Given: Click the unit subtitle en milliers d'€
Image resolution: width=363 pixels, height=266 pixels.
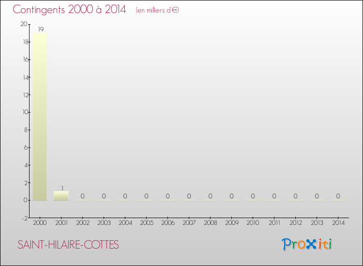Looking at the screenshot, I should [157, 10].
